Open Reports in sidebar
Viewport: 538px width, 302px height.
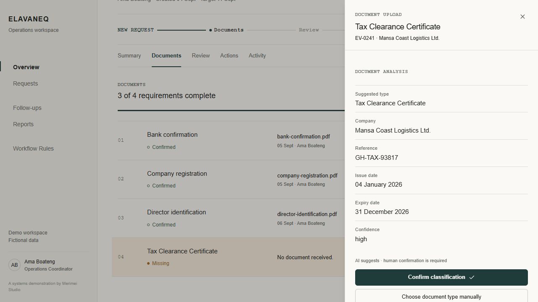[x=23, y=124]
